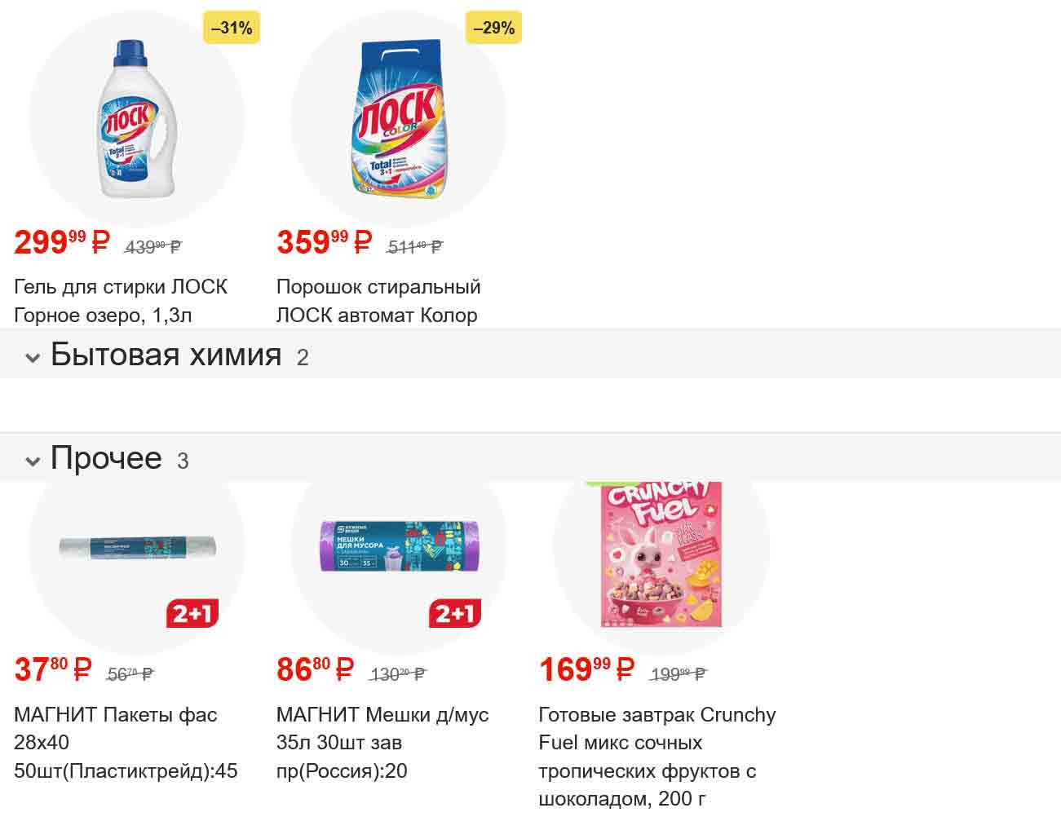Click the Прочее category heading

[106, 458]
